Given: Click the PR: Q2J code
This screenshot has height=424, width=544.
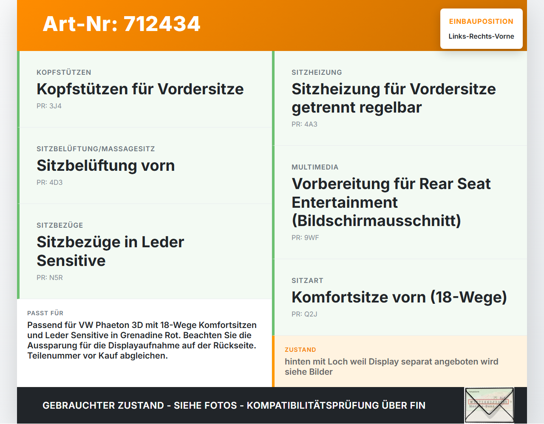Looking at the screenshot, I should tap(304, 314).
